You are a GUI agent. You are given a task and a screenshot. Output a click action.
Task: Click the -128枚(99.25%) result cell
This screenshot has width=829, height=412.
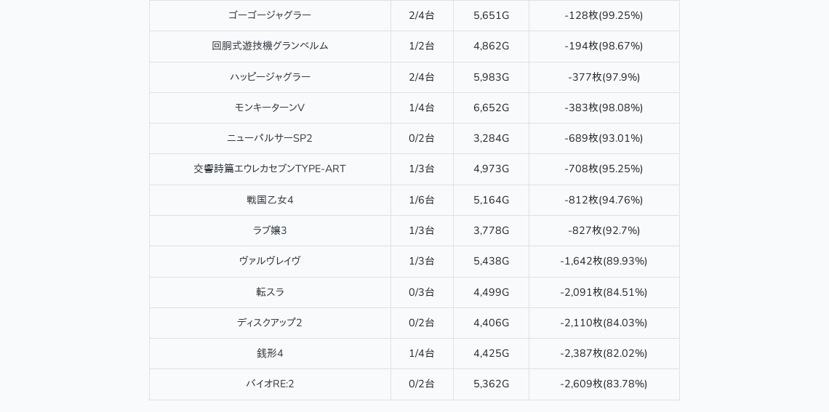(604, 15)
